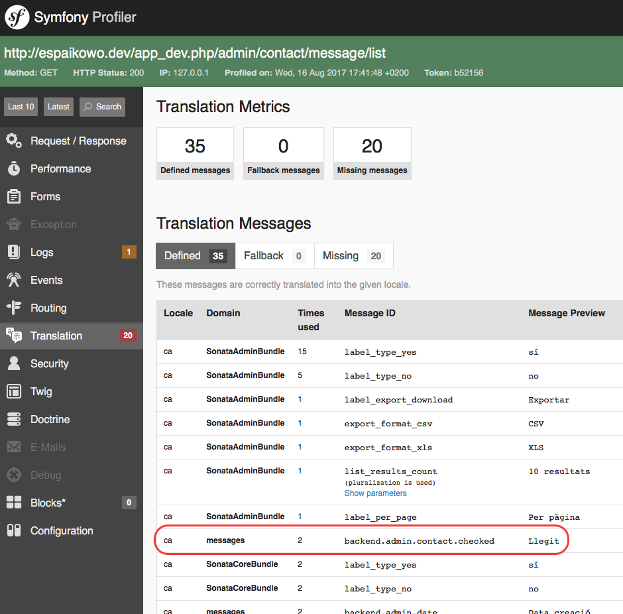This screenshot has width=623, height=614.
Task: Click the 10 resultats preview
Action: point(559,471)
